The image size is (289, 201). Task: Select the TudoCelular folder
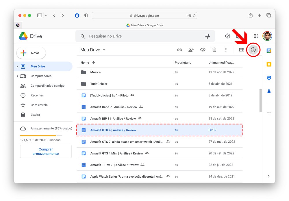point(160,84)
